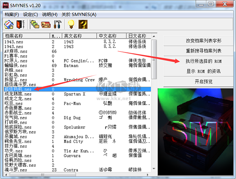Open the 档案(F) menu

(x=12, y=14)
